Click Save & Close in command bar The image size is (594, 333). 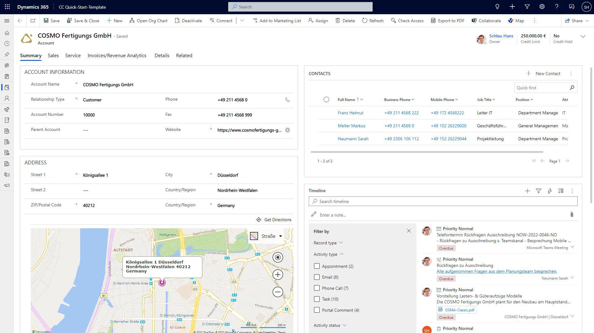point(83,21)
